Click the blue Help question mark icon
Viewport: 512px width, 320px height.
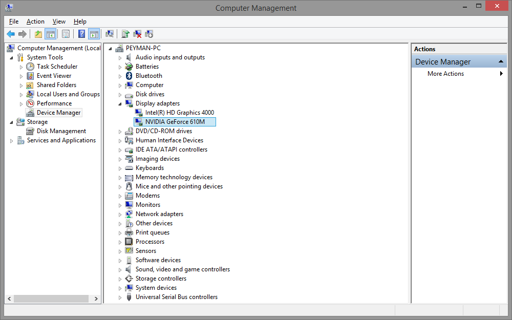[81, 34]
